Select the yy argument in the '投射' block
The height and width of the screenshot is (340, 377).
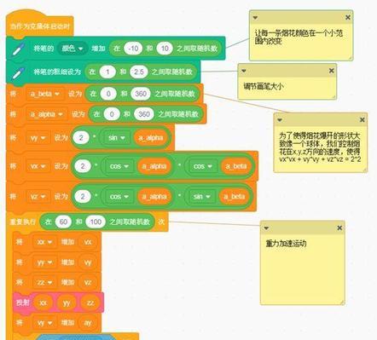[x=67, y=303]
